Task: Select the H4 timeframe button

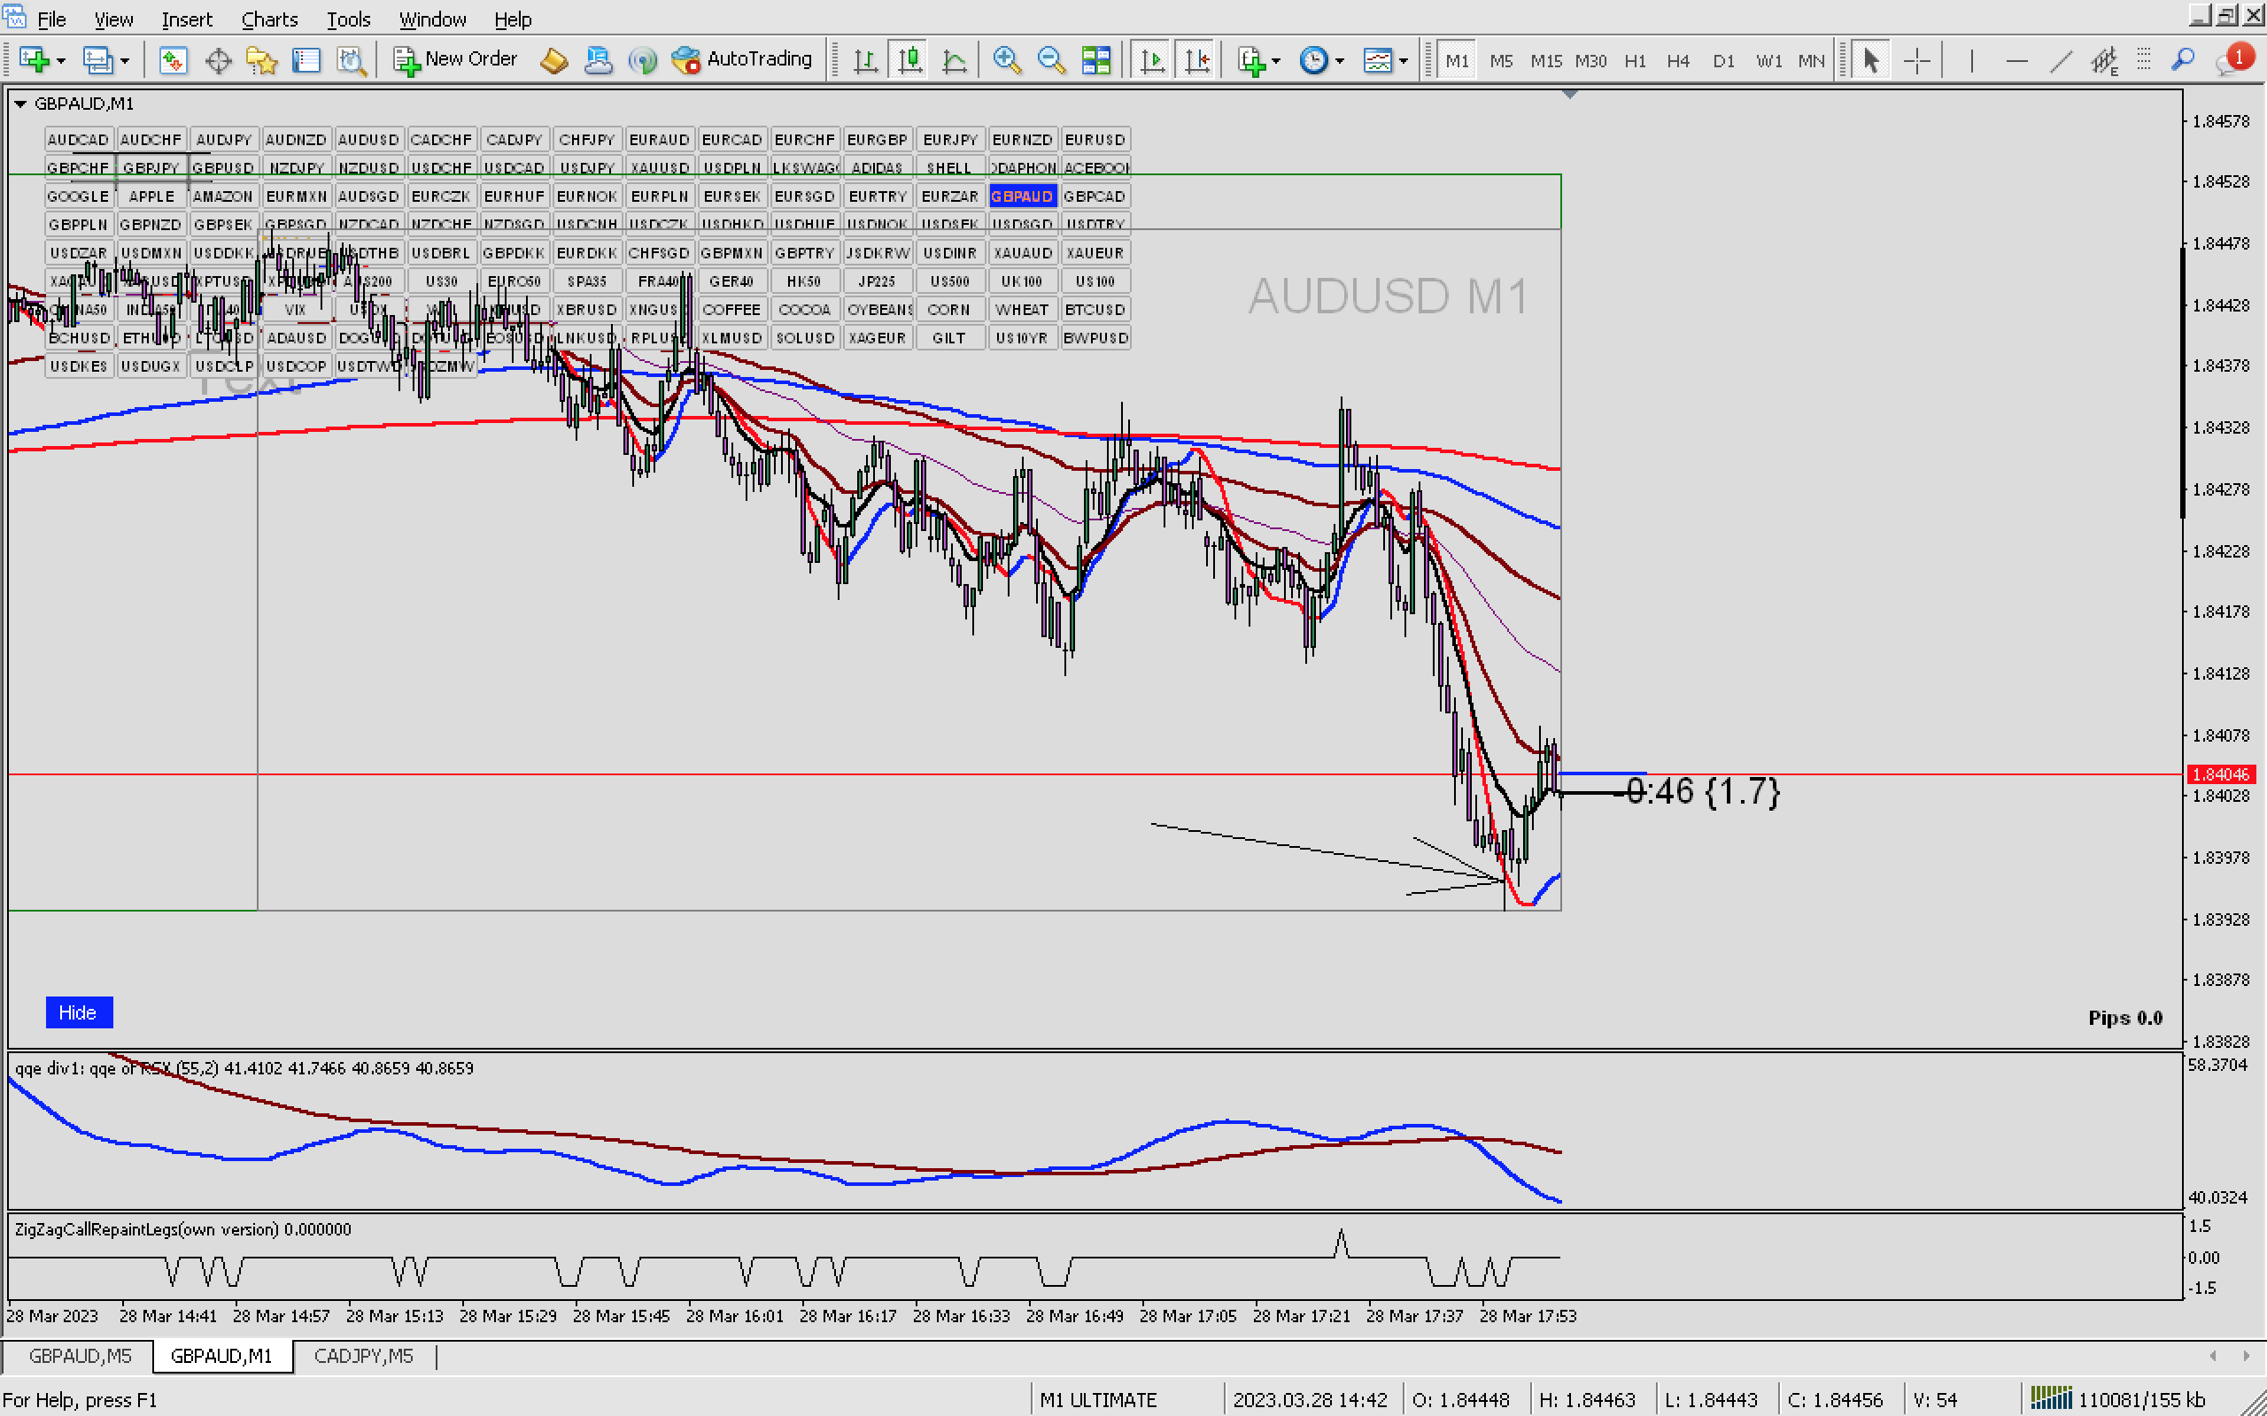Action: (1678, 61)
